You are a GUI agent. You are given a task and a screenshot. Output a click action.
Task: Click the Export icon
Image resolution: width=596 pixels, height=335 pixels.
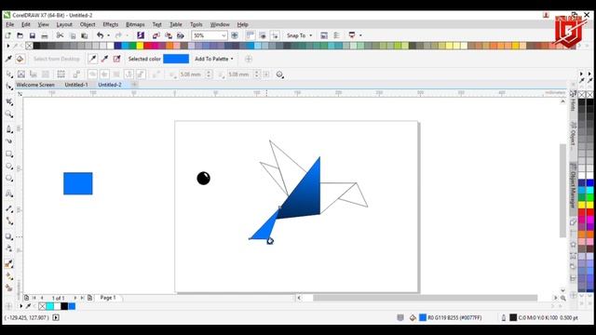(169, 35)
